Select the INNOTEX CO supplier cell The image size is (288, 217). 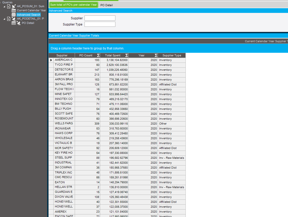pos(64,99)
